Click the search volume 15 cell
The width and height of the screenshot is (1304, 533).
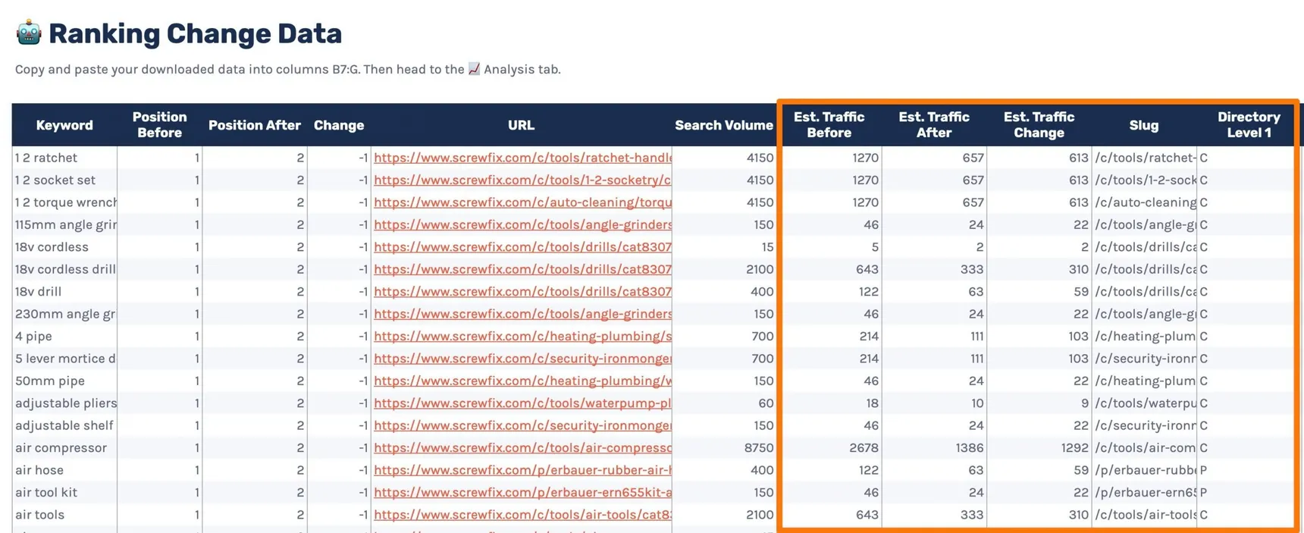coord(724,247)
